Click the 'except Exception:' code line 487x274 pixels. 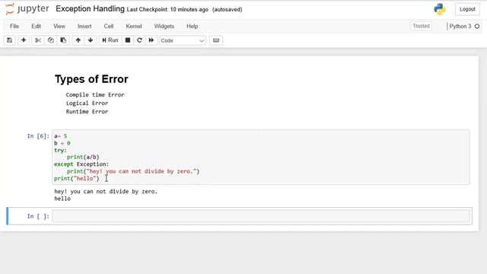click(x=81, y=164)
